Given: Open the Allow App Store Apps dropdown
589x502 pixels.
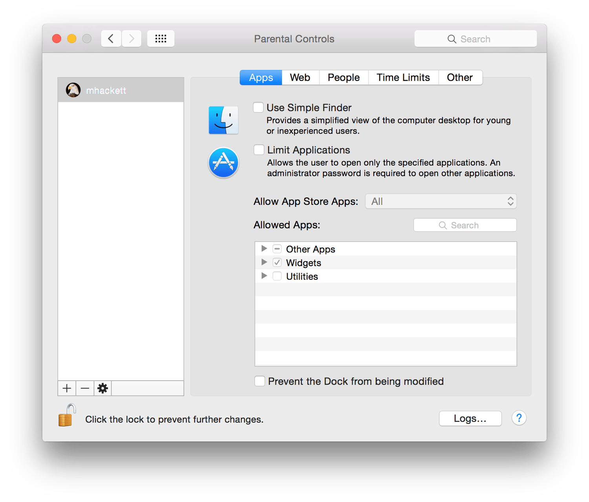Looking at the screenshot, I should tap(441, 201).
